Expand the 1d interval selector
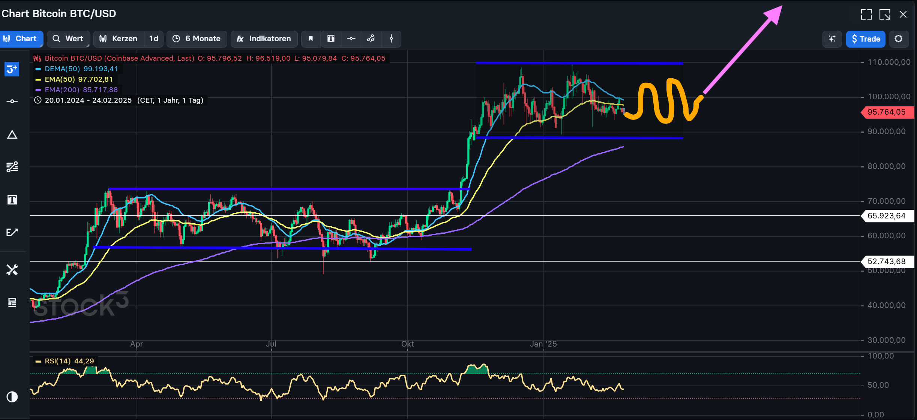This screenshot has width=917, height=420. pos(154,39)
